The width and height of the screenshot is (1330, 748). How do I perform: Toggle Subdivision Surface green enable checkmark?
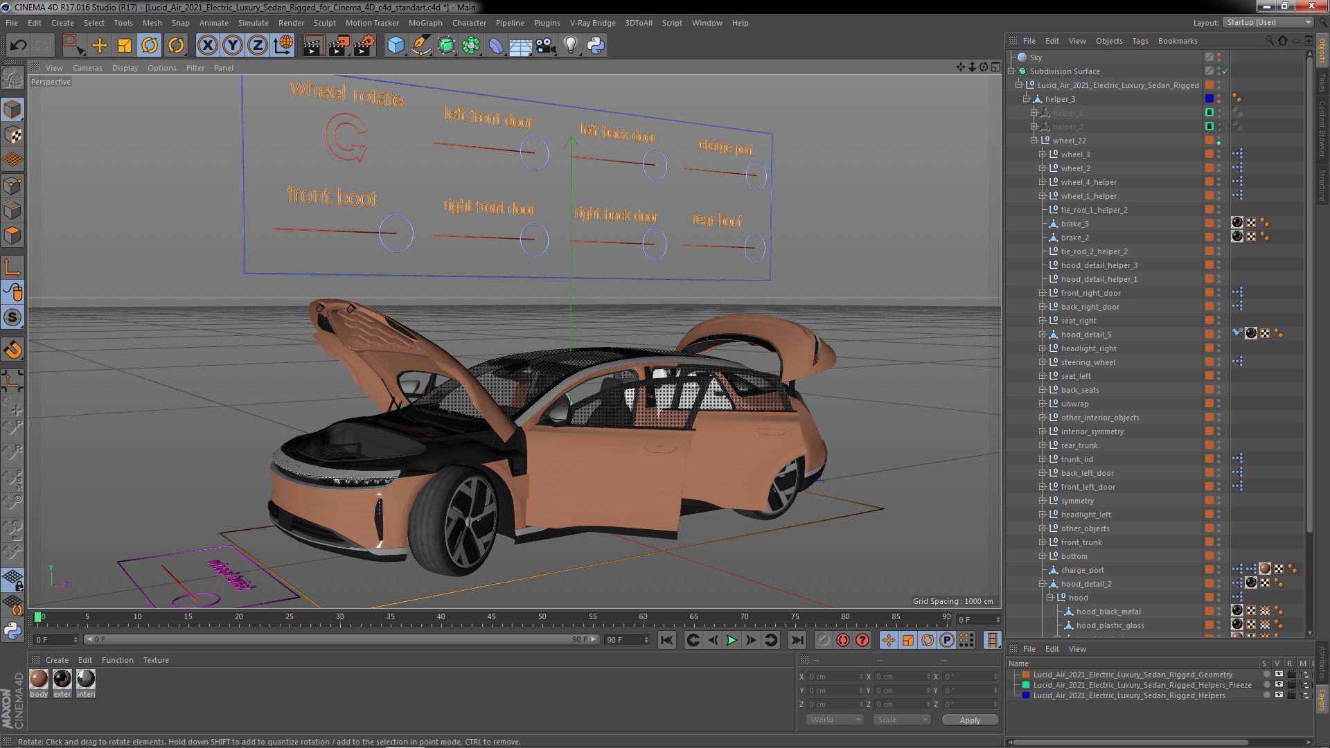coord(1225,71)
